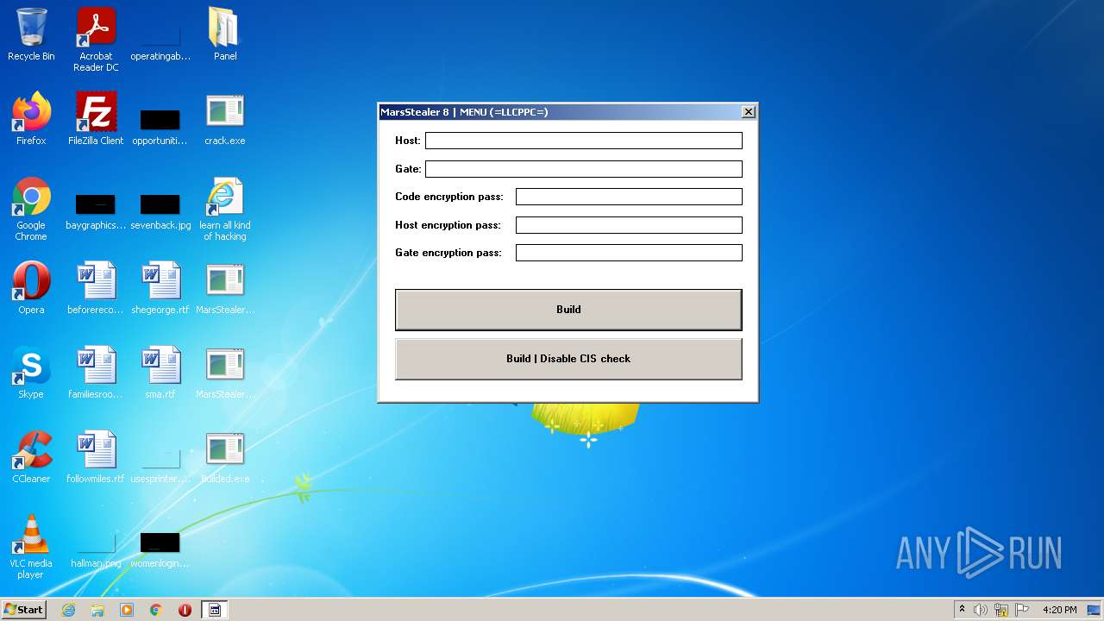This screenshot has width=1104, height=621.
Task: Launch Windows Media Player from taskbar
Action: (x=127, y=610)
